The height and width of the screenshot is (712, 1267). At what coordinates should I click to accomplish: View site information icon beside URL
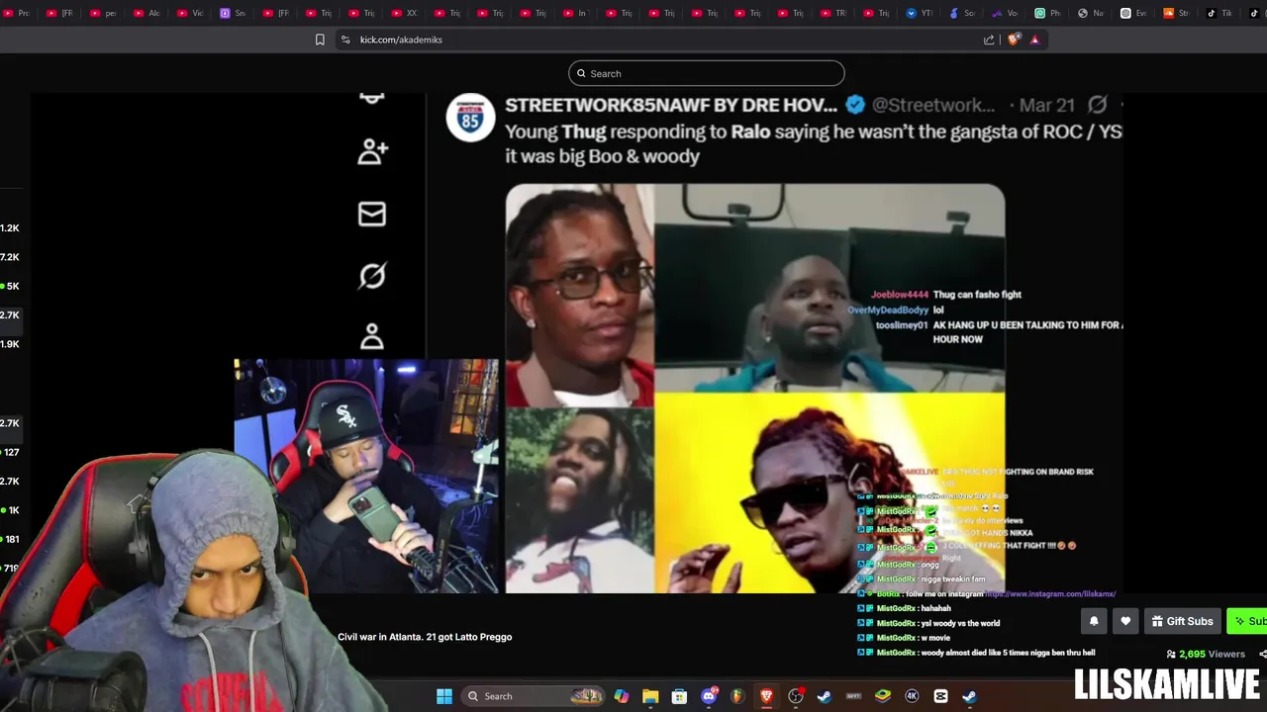click(344, 40)
